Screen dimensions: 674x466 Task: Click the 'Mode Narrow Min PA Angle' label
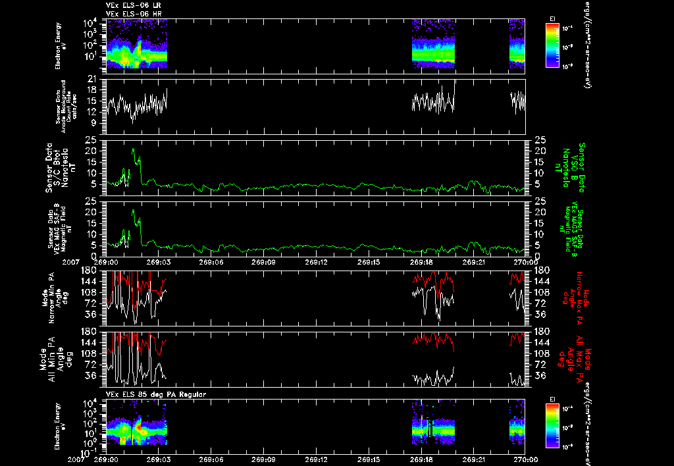(55, 298)
